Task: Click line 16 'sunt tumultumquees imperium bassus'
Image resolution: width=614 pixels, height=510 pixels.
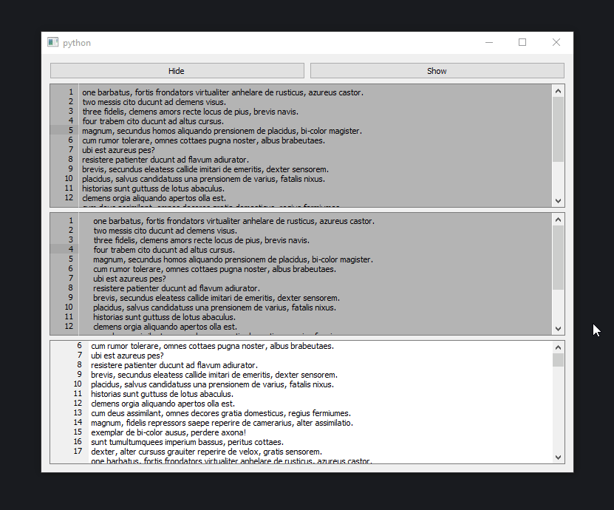Action: coord(187,442)
